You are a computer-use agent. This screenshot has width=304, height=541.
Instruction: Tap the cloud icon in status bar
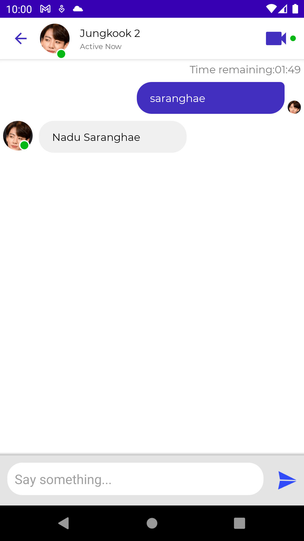click(x=78, y=9)
